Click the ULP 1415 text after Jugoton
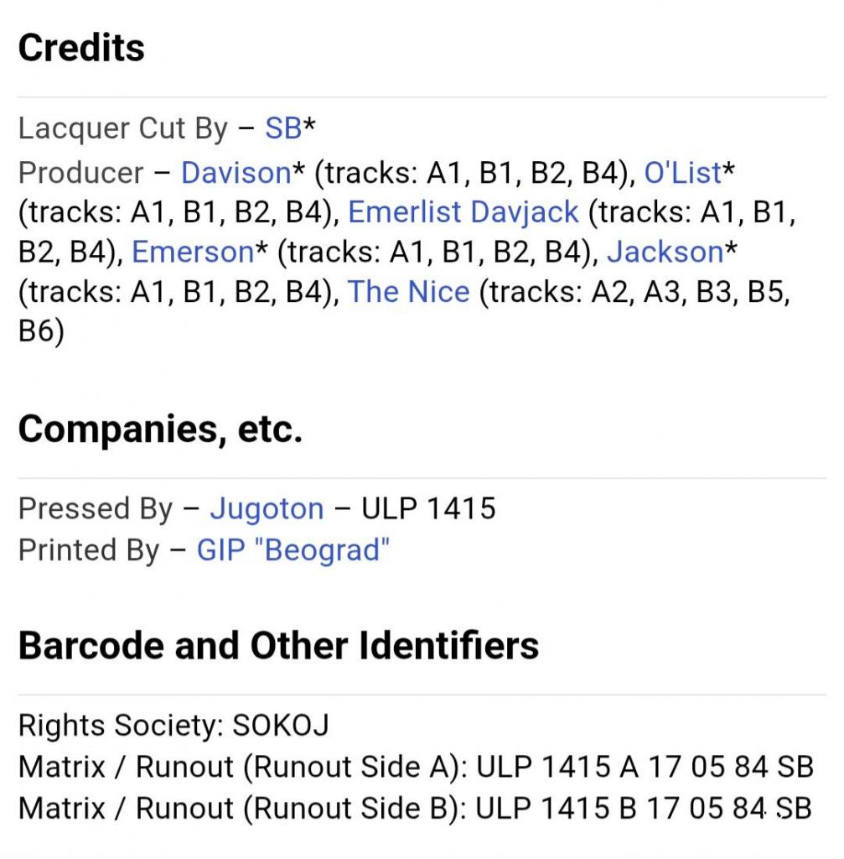 click(428, 508)
